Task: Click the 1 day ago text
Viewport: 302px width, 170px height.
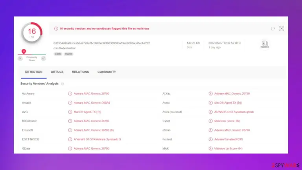Action: [214, 47]
